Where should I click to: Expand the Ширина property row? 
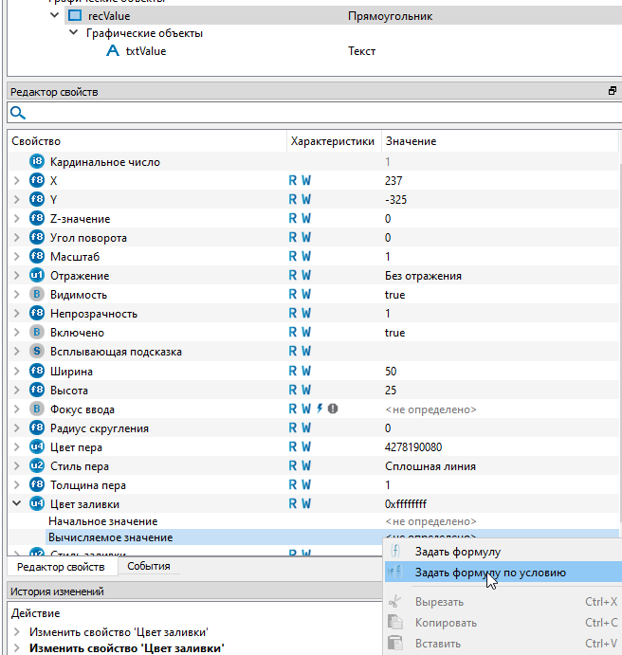[17, 371]
